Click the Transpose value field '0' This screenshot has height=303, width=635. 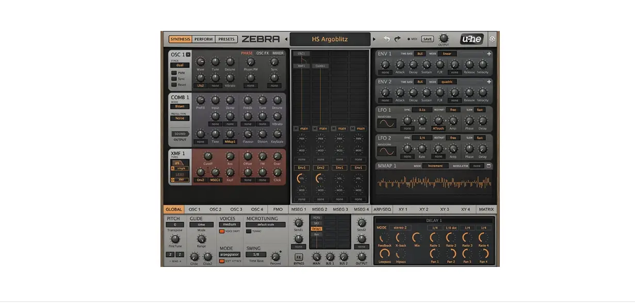tap(175, 225)
